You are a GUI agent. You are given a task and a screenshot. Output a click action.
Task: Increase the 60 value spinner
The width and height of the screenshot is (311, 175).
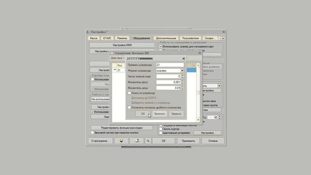(x=220, y=117)
